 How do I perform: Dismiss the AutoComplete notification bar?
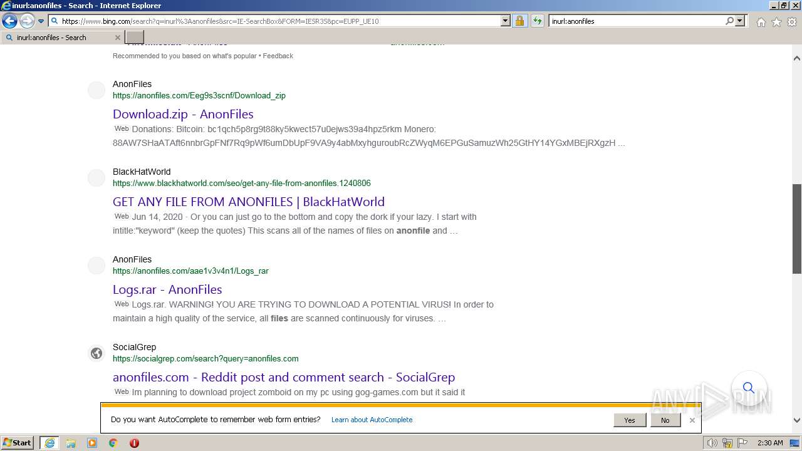[x=692, y=420]
